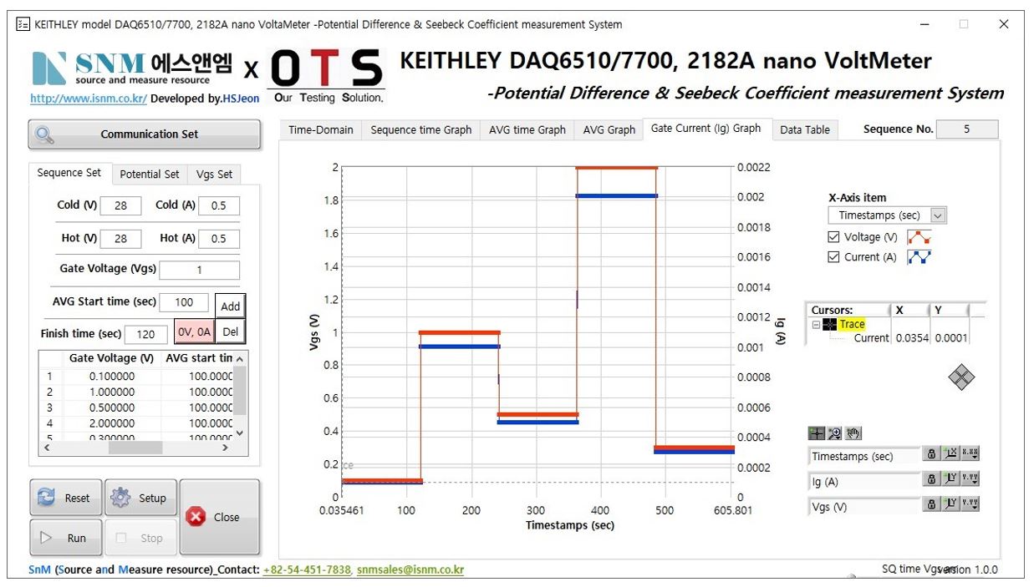The height and width of the screenshot is (587, 1034).
Task: Uncheck the Voltage (V) checkbox
Action: [x=833, y=237]
